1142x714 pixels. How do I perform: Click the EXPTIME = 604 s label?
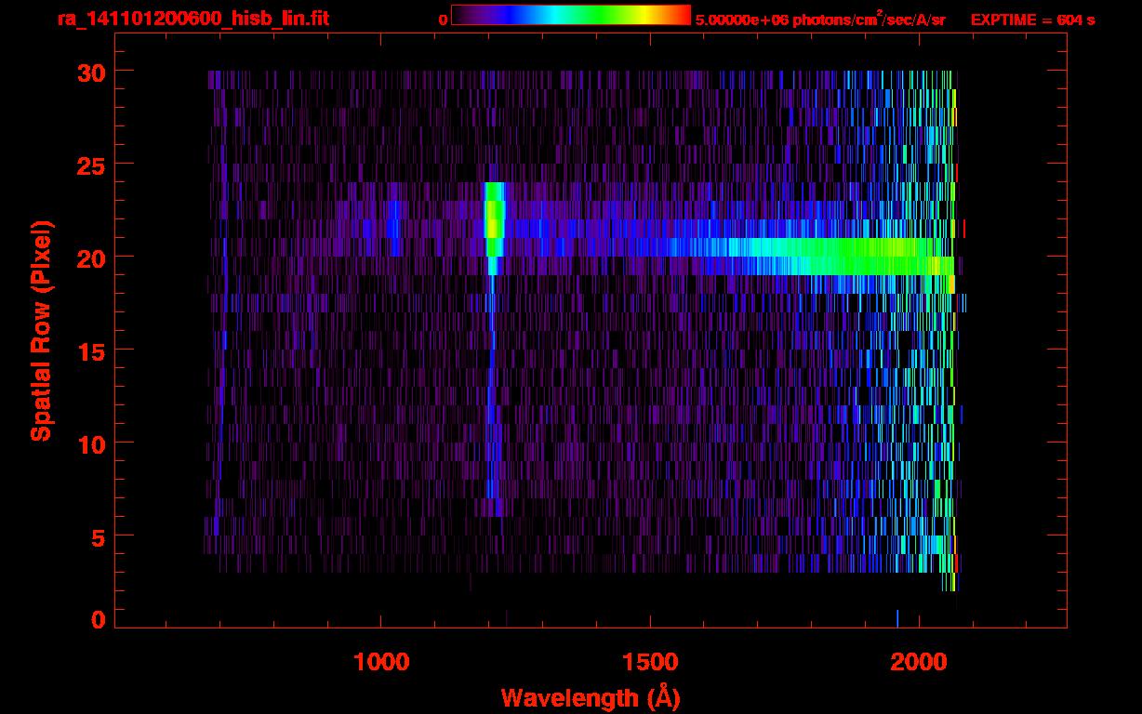pyautogui.click(x=1032, y=20)
